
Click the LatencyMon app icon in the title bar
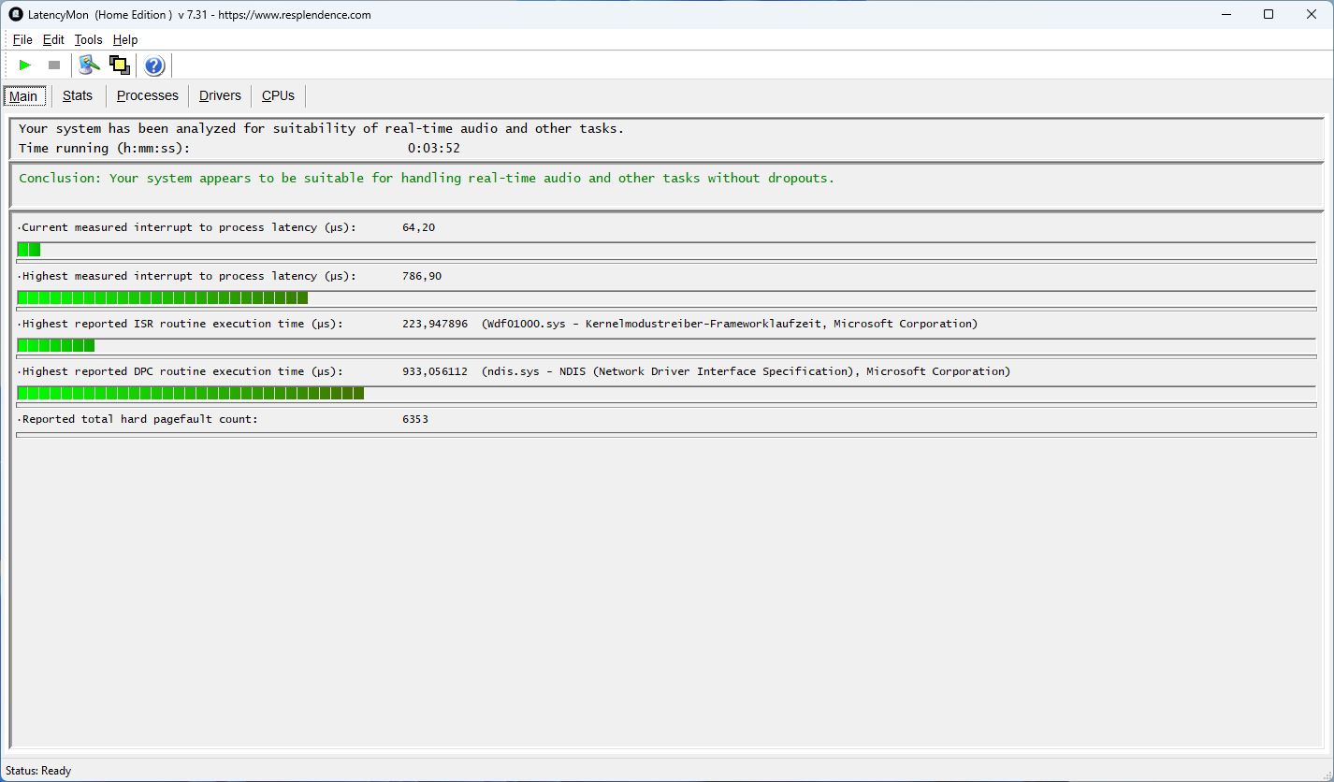tap(15, 14)
